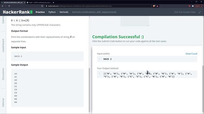Select the itertools.combinations_with_replacement browser tab
The height and width of the screenshot is (114, 204).
click(13, 3)
